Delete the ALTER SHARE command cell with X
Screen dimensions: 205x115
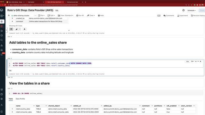pos(201,61)
